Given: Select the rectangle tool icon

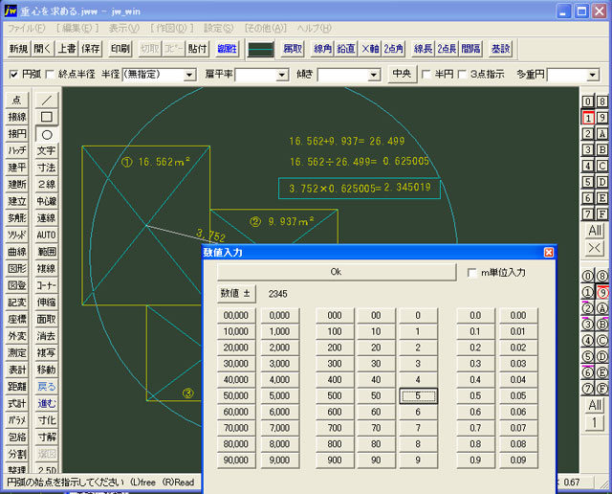Looking at the screenshot, I should click(46, 117).
